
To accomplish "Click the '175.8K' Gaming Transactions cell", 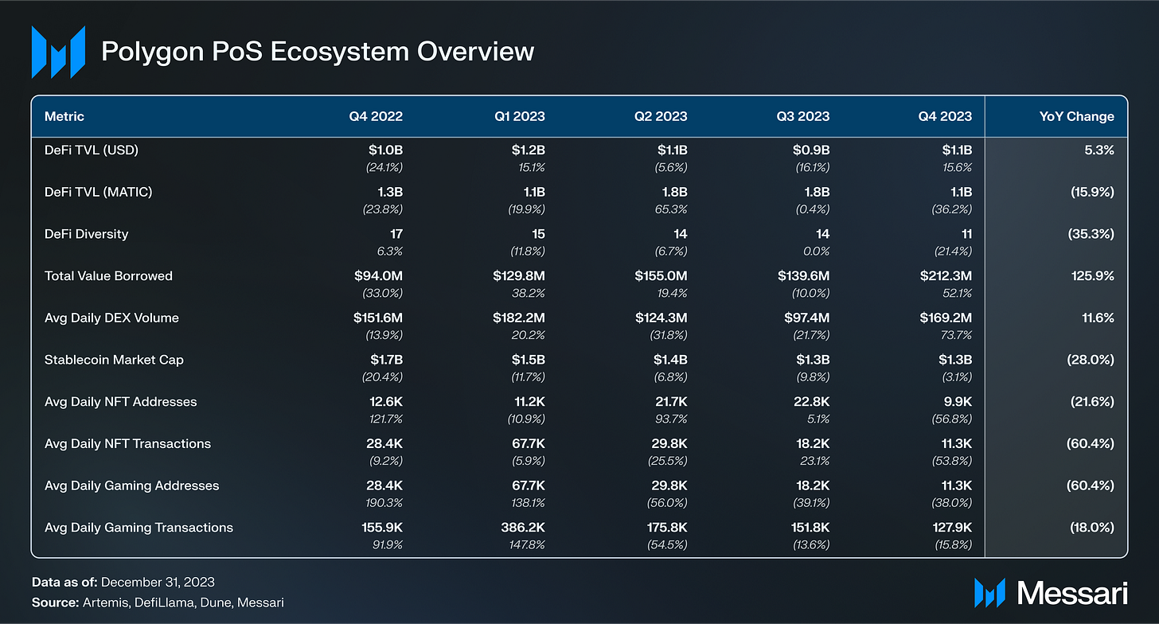I will (666, 527).
